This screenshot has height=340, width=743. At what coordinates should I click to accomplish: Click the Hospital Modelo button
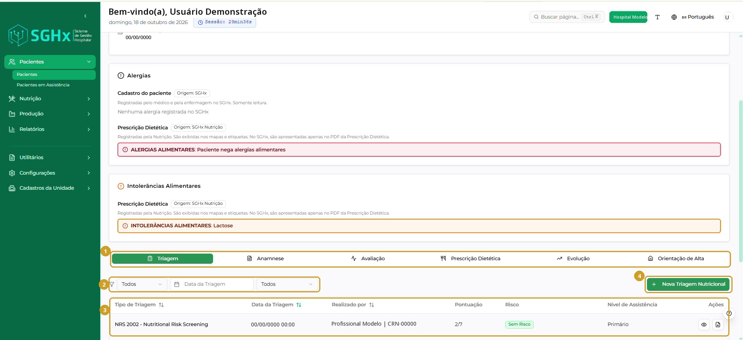[x=628, y=17]
